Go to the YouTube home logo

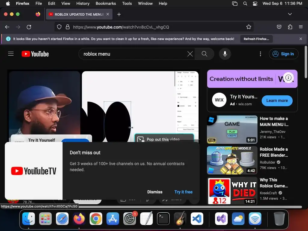(x=35, y=54)
